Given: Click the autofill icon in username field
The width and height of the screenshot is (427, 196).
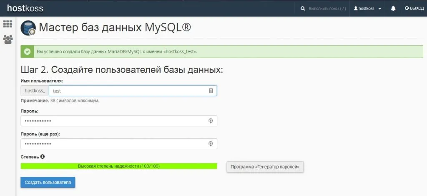Looking at the screenshot, I should coord(211,91).
